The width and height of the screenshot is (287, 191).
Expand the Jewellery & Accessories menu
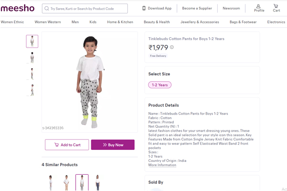[199, 22]
